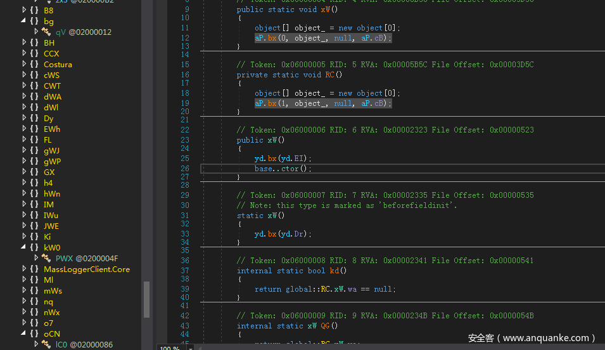Screen dimensions: 605x350
Task: Click the class icon next to PWX
Action: pos(47,258)
